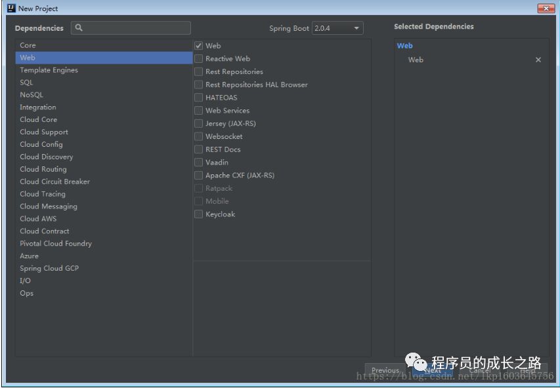Viewport: 560px width, 388px height.
Task: Remove the selected Web dependency with X
Action: [538, 60]
